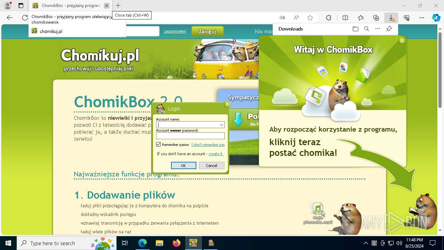The image size is (444, 250).
Task: Select the chomikuj.pl tab preview entry
Action: pos(77,31)
